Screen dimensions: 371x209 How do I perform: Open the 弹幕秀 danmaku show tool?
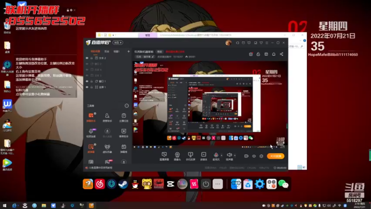pyautogui.click(x=123, y=149)
